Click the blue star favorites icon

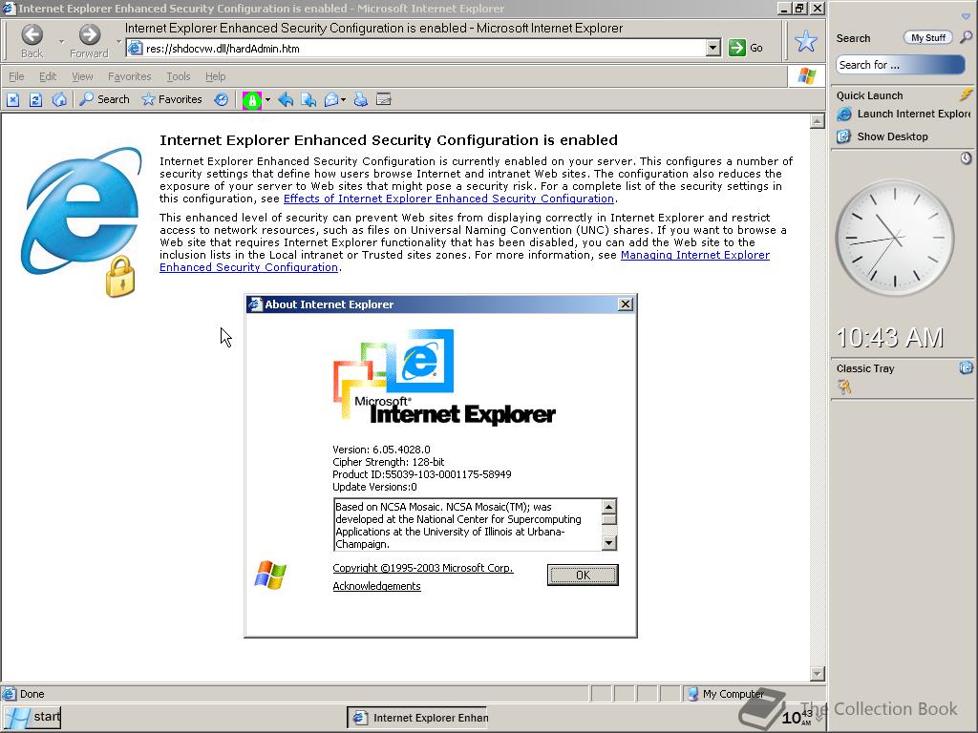(x=805, y=42)
